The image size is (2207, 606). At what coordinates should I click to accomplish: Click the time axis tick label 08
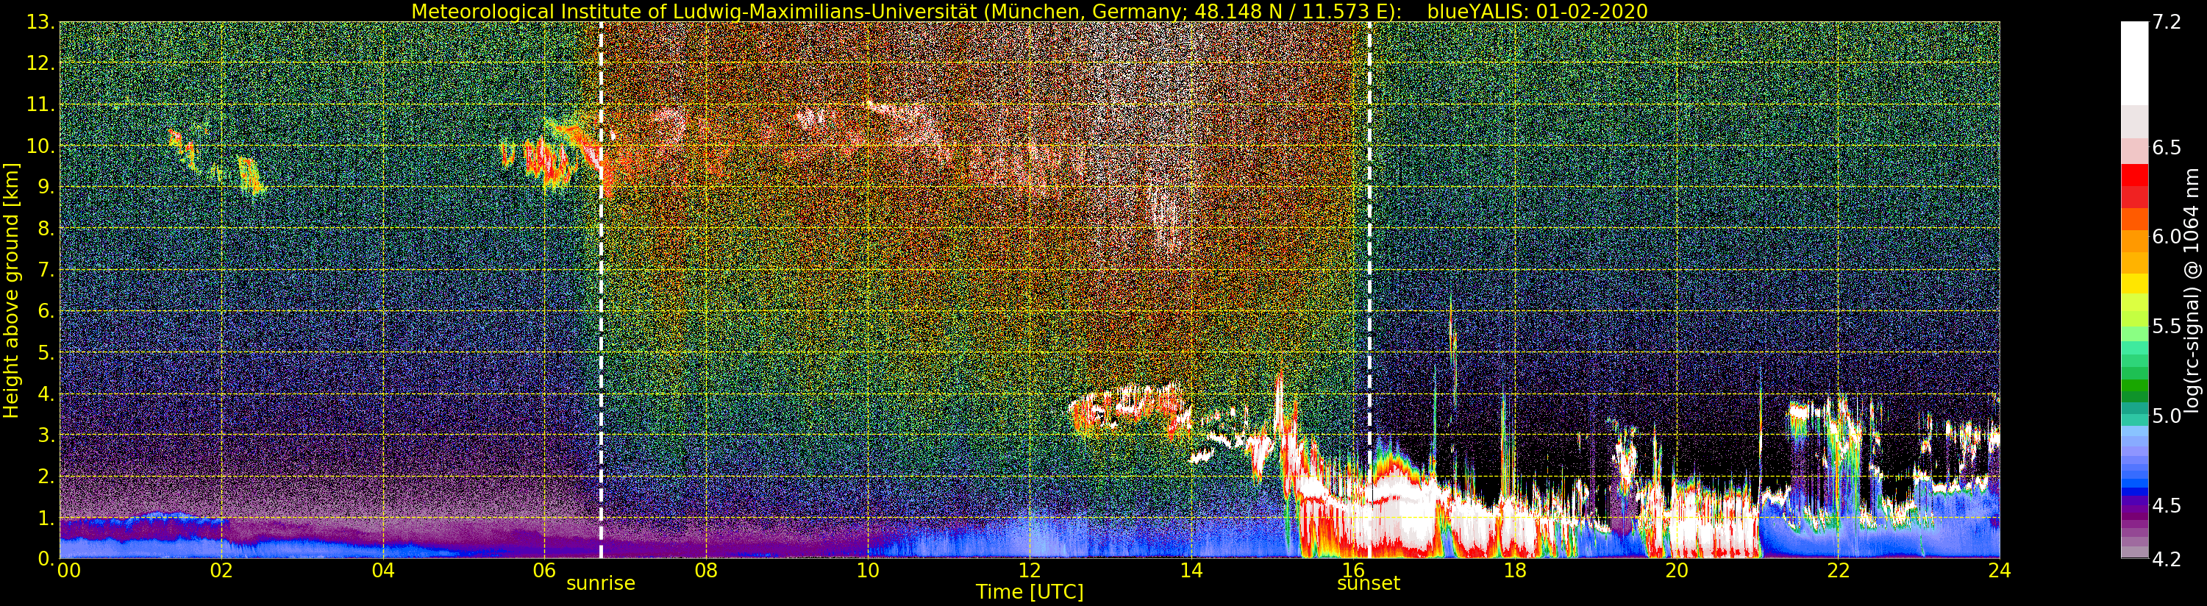(x=706, y=570)
